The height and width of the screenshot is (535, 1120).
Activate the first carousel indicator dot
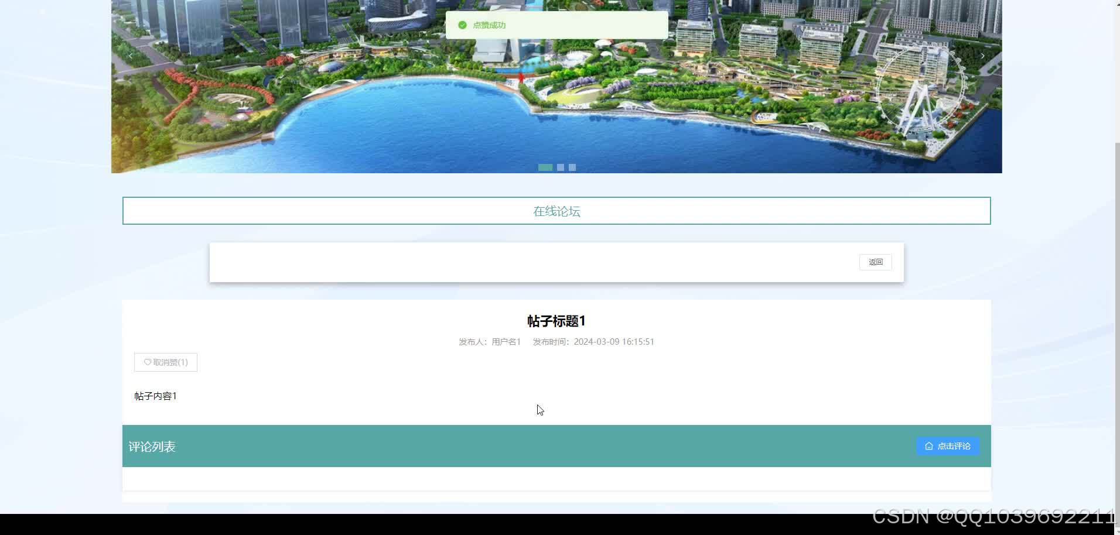point(545,167)
